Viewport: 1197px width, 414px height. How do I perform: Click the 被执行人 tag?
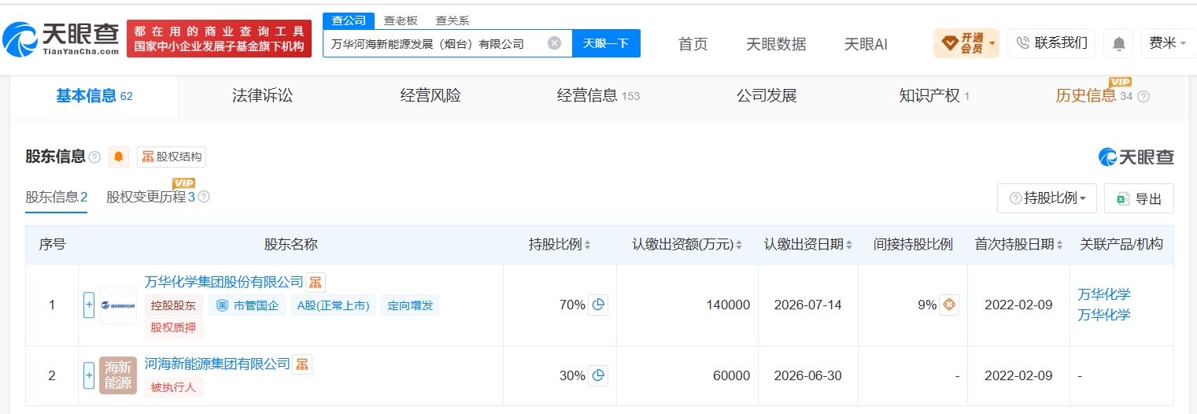(x=174, y=387)
